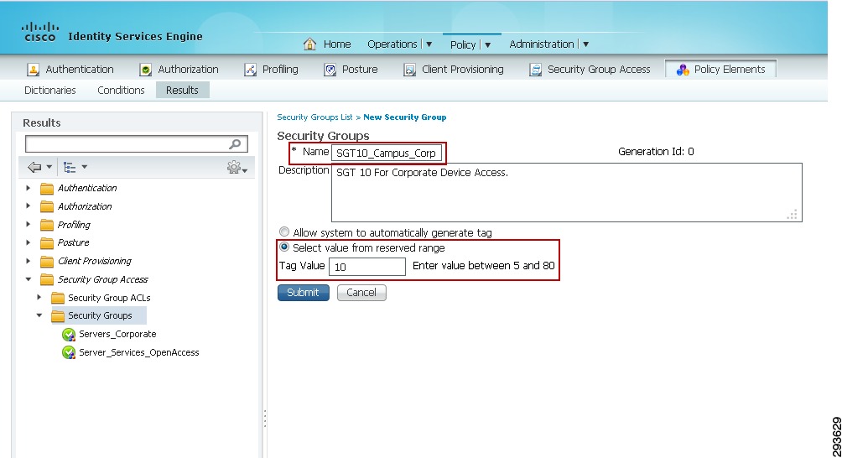Viewport: 842px width, 458px height.
Task: Open the Policy menu dropdown arrow
Action: coord(487,45)
